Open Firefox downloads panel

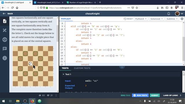coord(158,8)
